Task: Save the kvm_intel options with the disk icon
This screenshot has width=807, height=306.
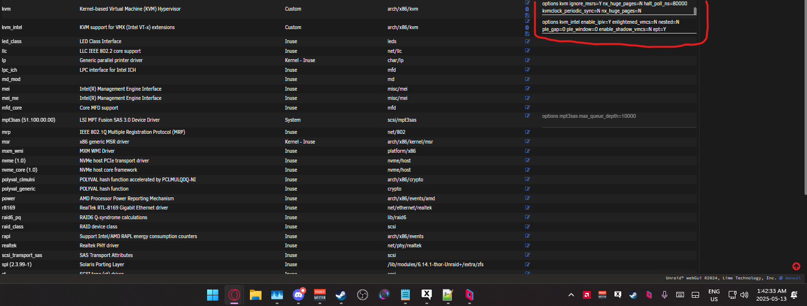Action: click(x=527, y=33)
